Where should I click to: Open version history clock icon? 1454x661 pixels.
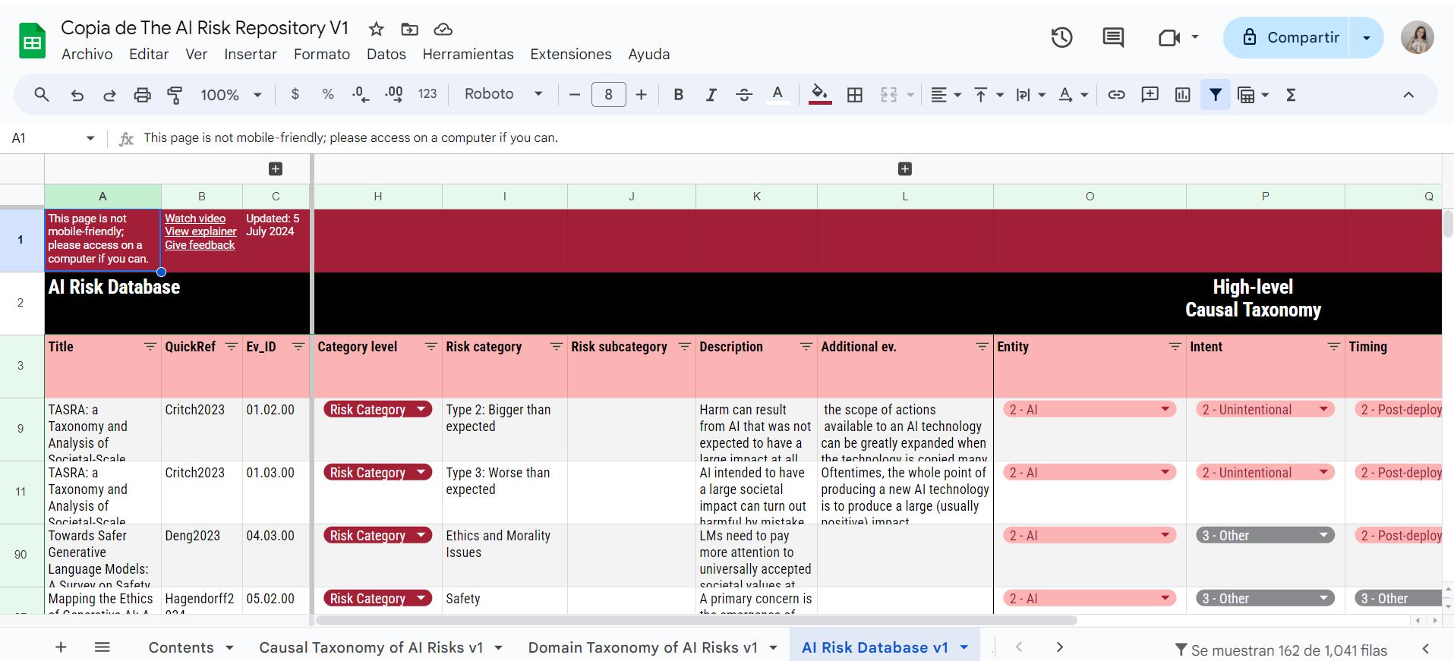[1061, 37]
